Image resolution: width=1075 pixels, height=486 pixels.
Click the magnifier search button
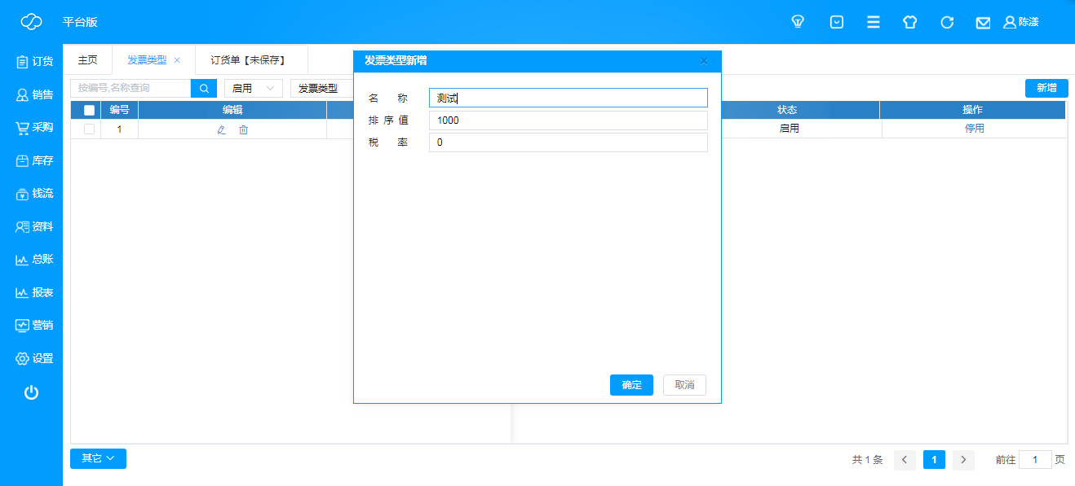pos(204,88)
